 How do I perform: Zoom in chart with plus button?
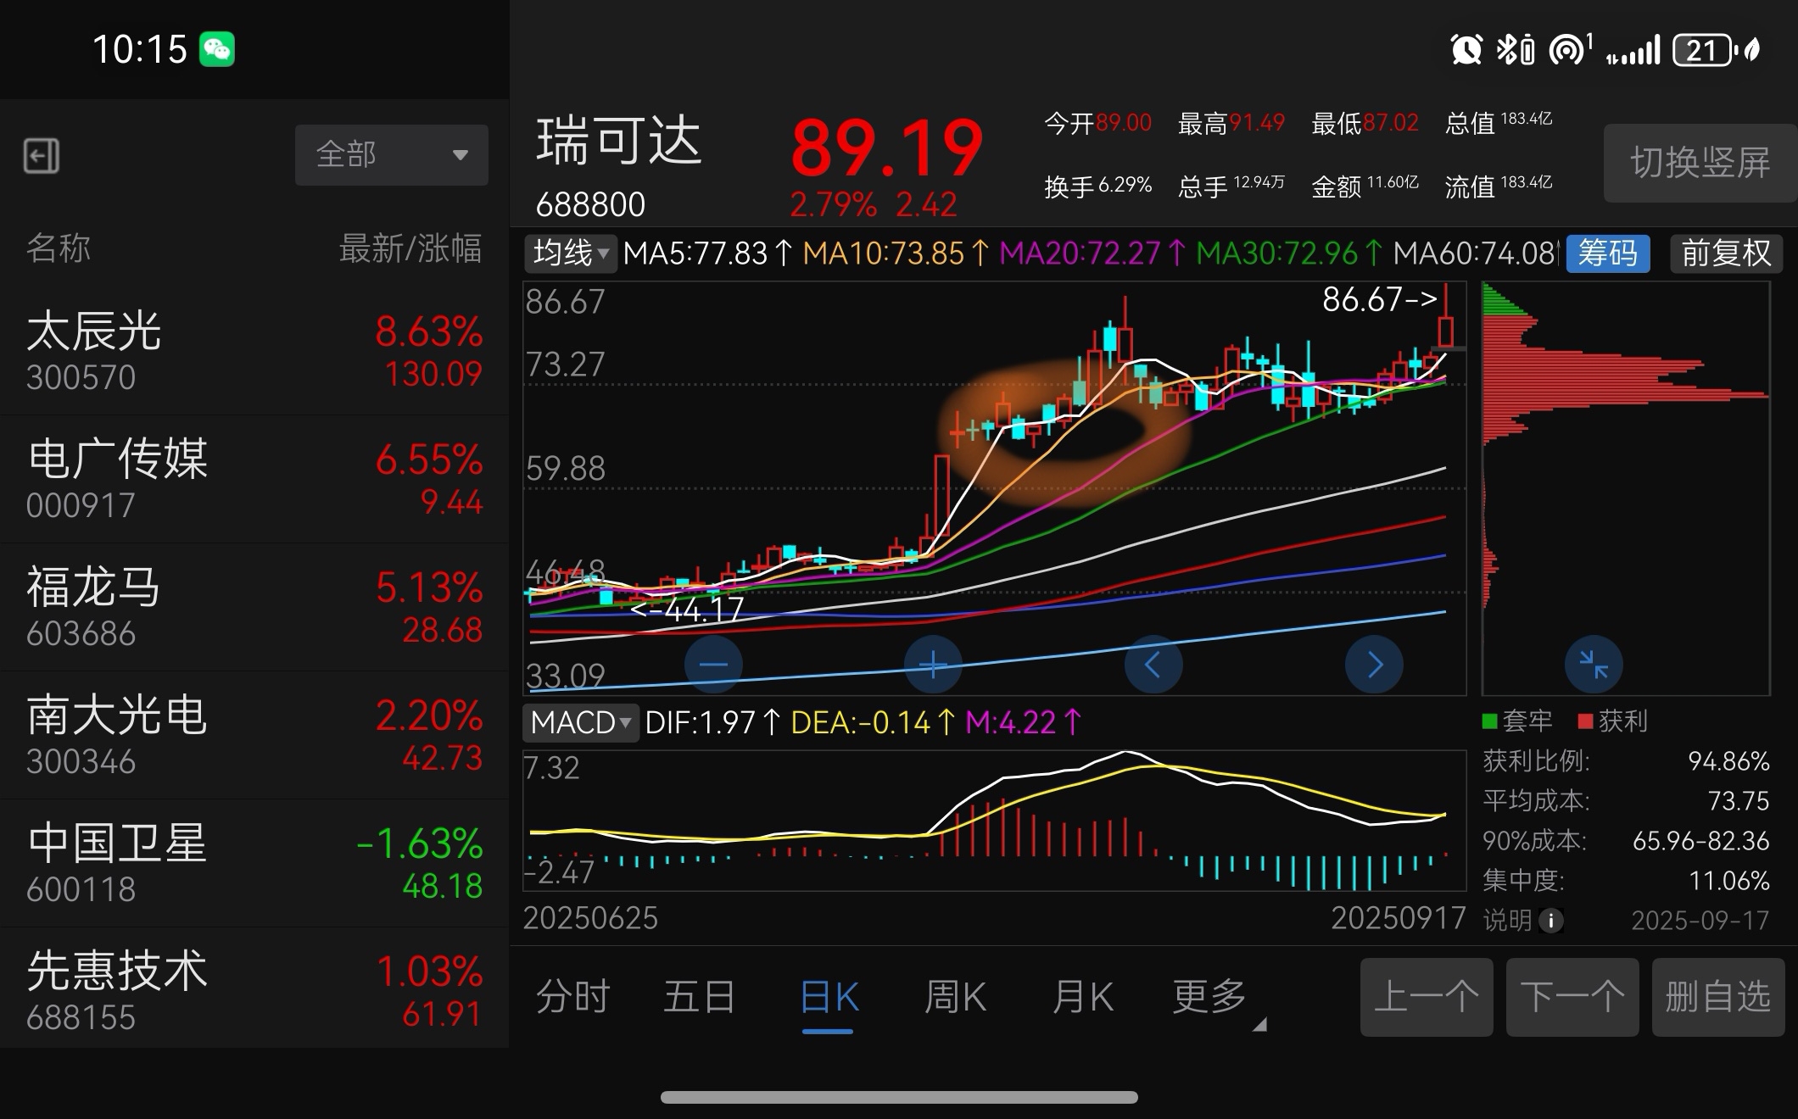tap(933, 665)
